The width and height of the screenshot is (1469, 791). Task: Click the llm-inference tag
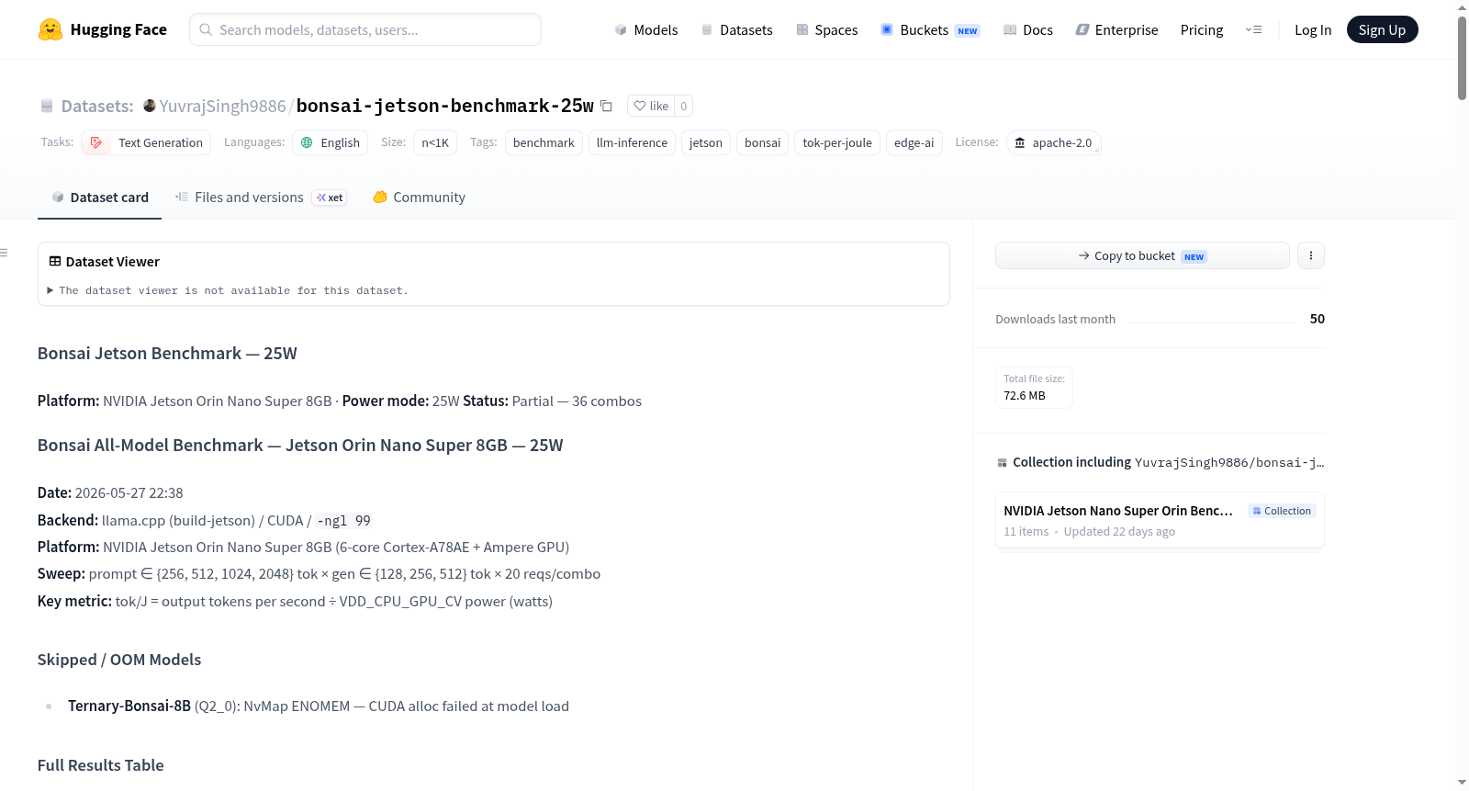[x=632, y=142]
